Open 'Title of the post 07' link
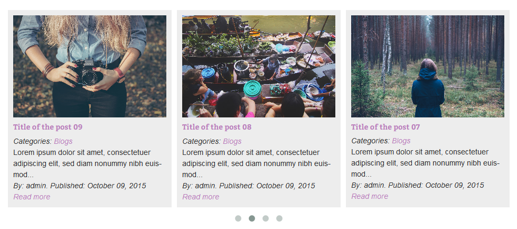This screenshot has width=517, height=229. pyautogui.click(x=386, y=127)
